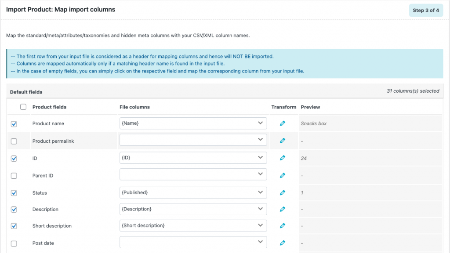Uncheck the ID field checkbox
450x253 pixels.
pos(14,158)
